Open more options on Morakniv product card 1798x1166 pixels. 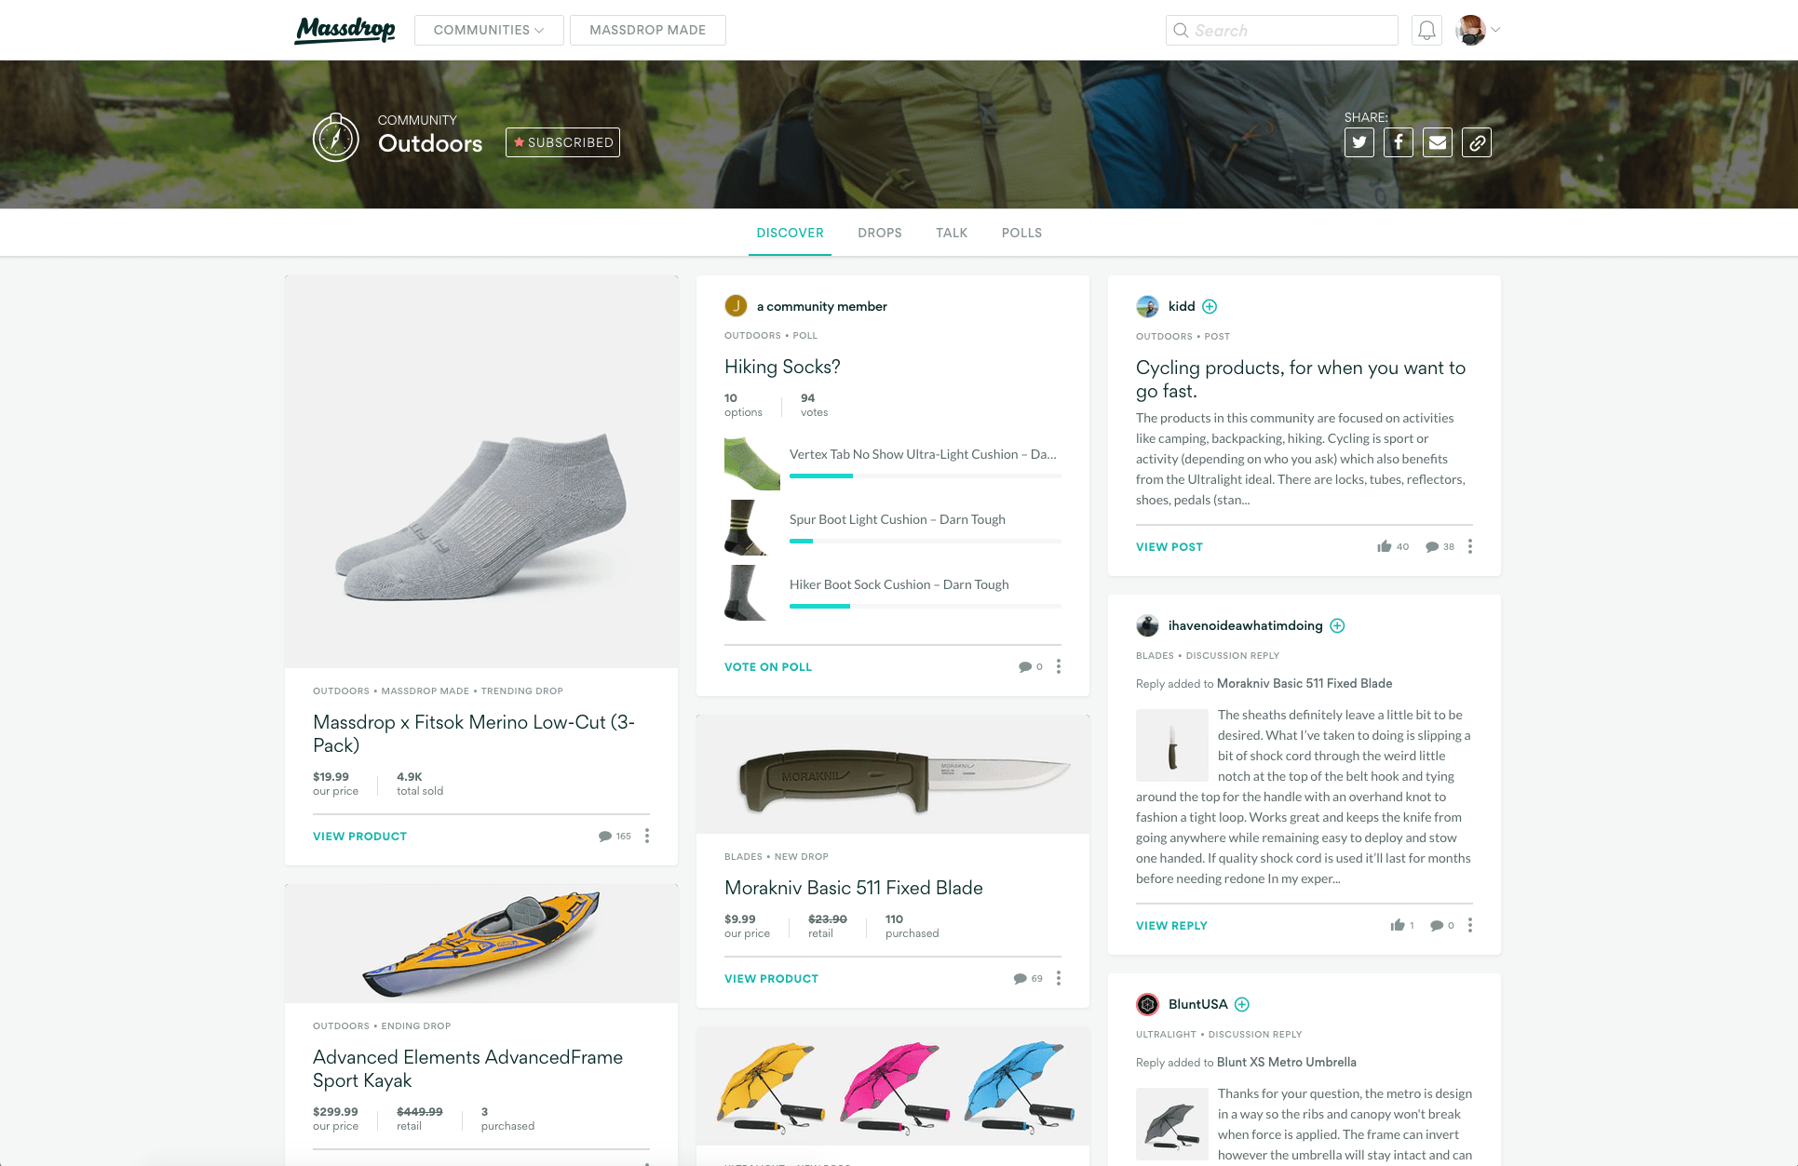[1059, 978]
